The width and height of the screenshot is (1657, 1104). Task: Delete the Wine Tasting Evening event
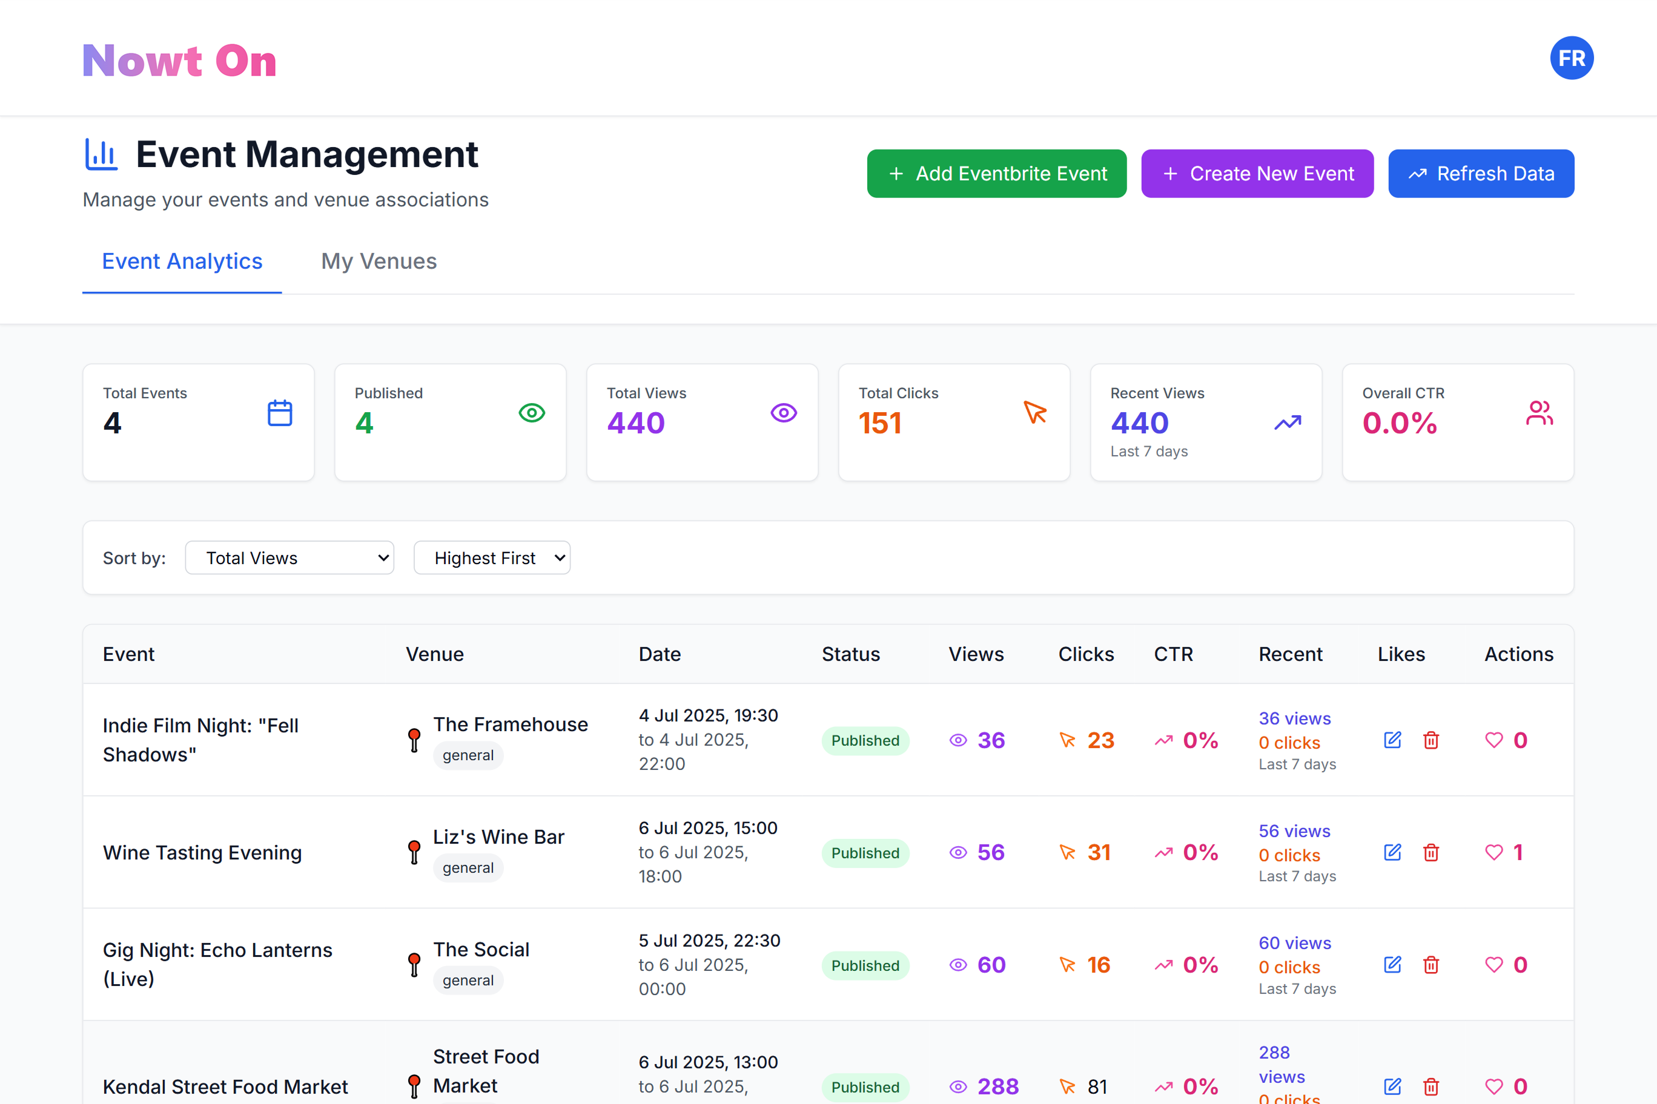coord(1432,853)
